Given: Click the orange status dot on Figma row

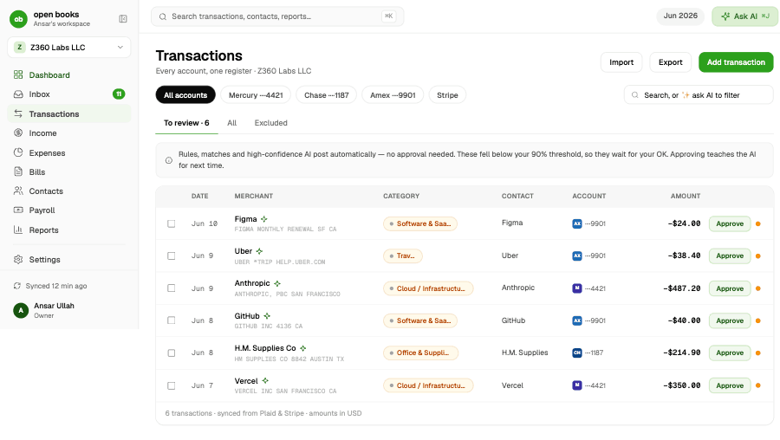Looking at the screenshot, I should 758,223.
